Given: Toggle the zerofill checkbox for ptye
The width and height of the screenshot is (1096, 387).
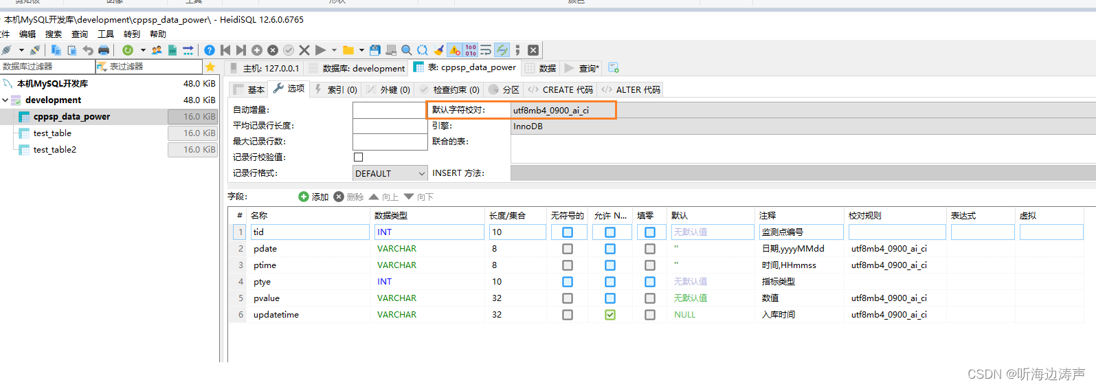Looking at the screenshot, I should 650,282.
